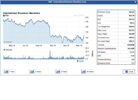138x100 pixels.
Task: Click the Nov 14 axis label
Action: 53,46
